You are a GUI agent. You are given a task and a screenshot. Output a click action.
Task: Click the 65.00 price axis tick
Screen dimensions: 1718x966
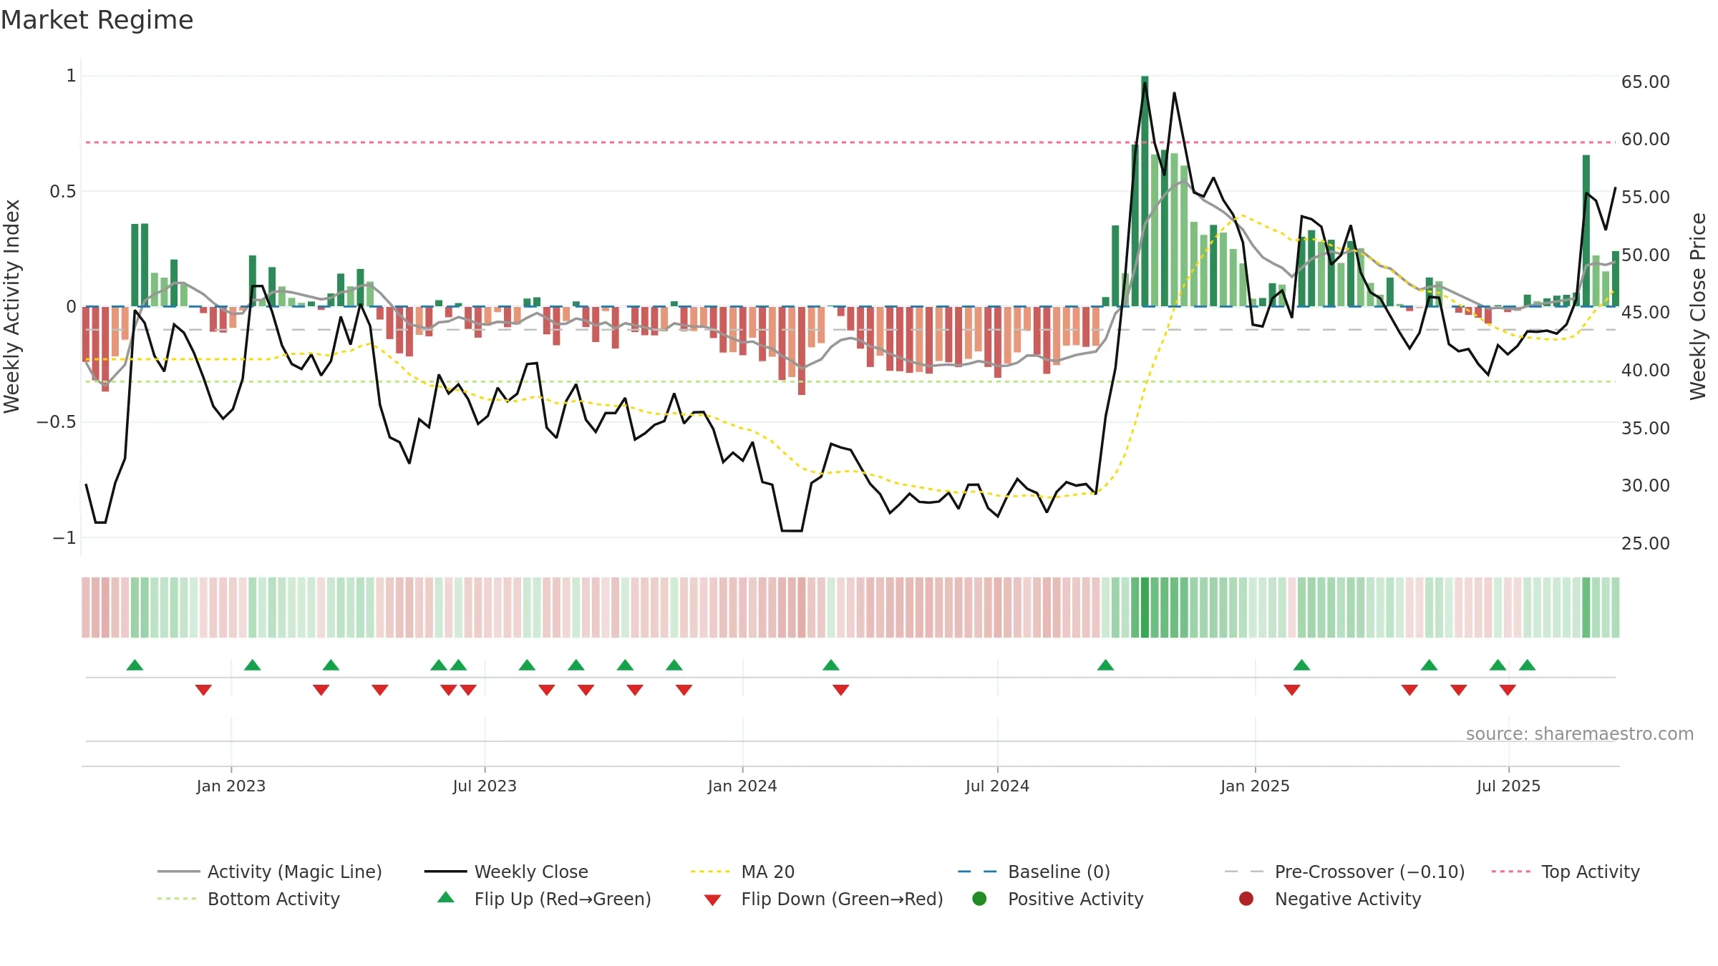tap(1646, 82)
